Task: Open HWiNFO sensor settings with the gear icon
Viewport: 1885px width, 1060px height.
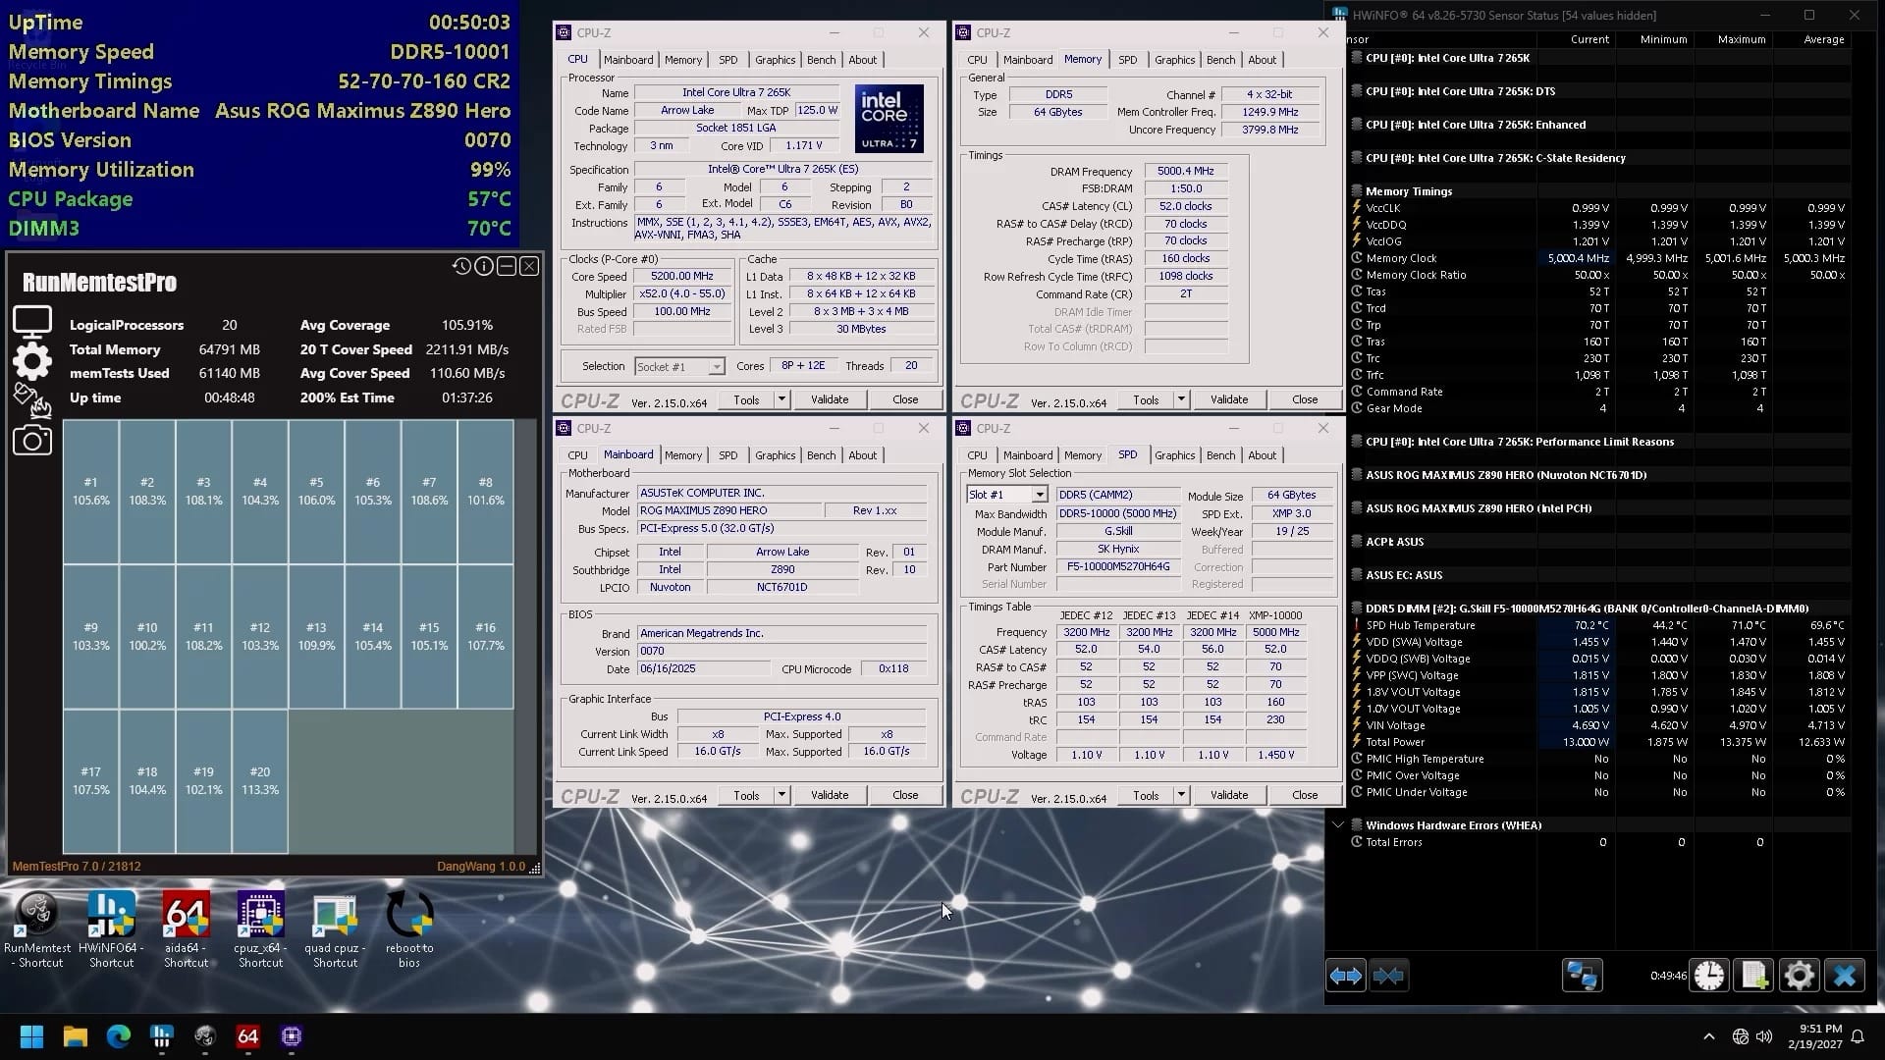Action: (1798, 975)
